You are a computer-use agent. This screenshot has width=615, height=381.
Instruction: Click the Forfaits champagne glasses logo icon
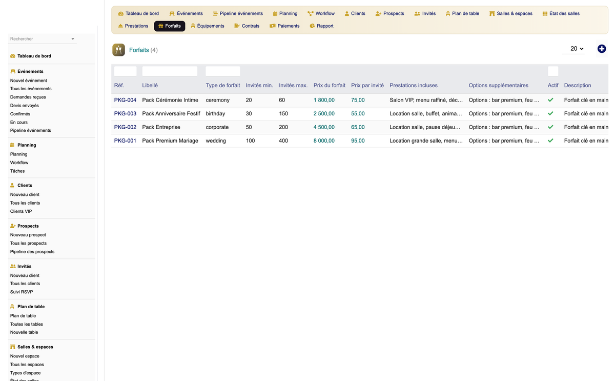click(118, 50)
